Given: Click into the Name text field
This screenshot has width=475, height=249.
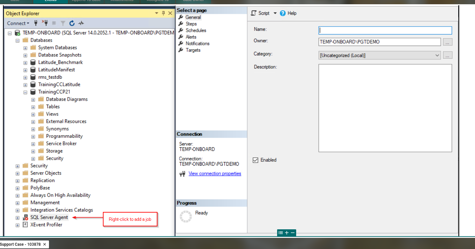Looking at the screenshot, I should coord(385,31).
